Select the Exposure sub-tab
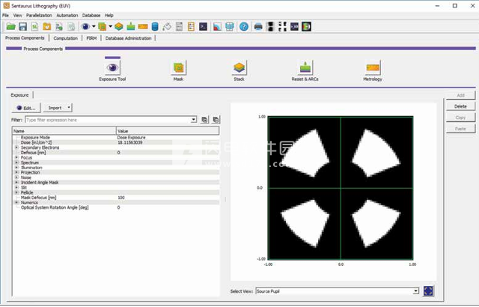Image resolution: width=479 pixels, height=307 pixels. coord(19,95)
